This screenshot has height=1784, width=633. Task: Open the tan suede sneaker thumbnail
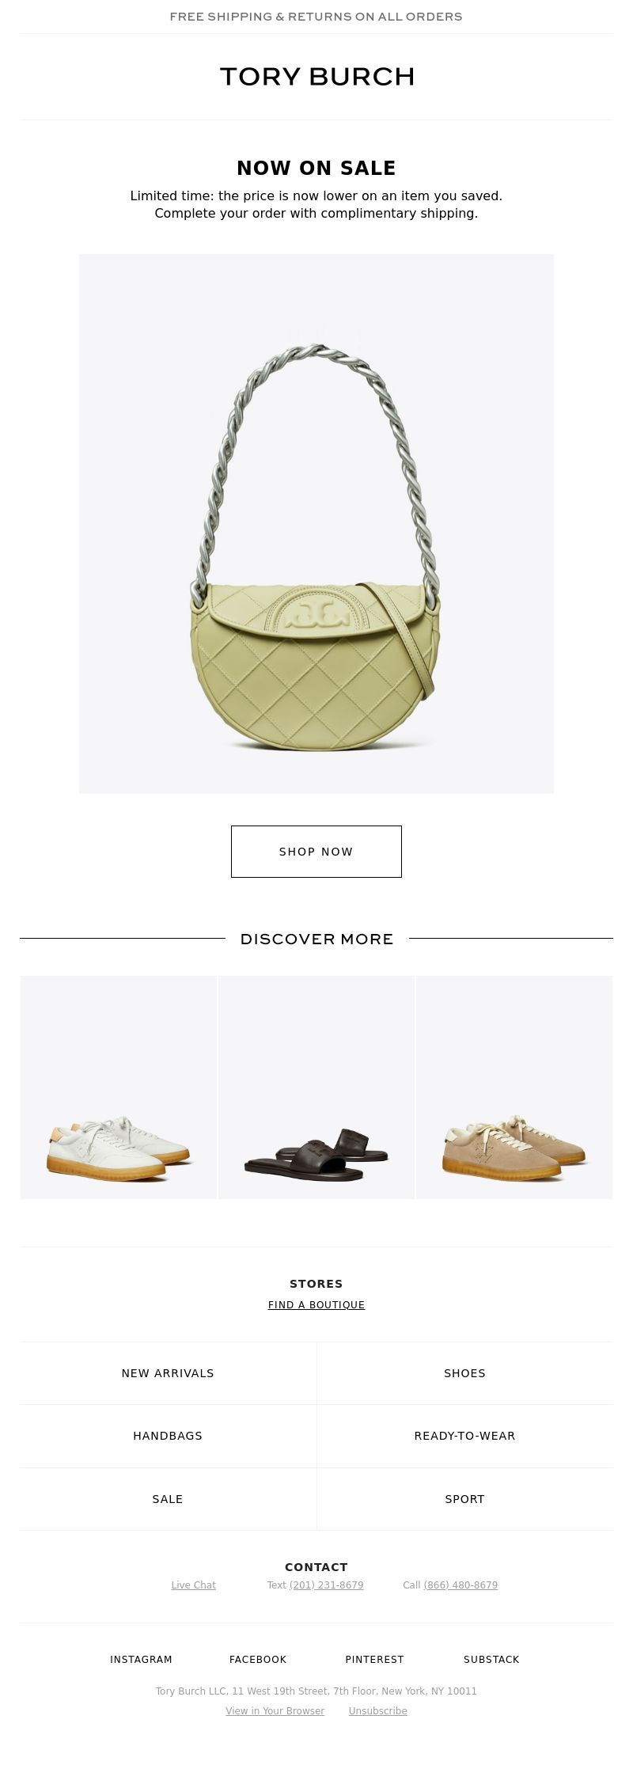click(x=514, y=1087)
